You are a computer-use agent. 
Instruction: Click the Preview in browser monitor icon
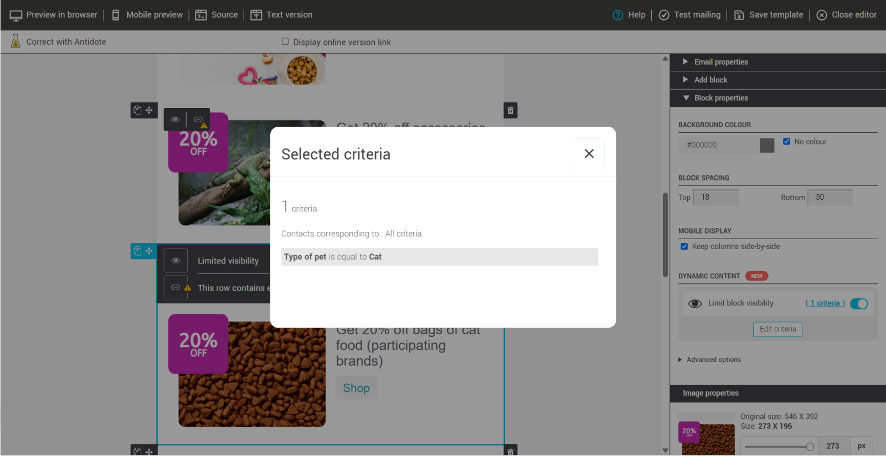click(16, 15)
